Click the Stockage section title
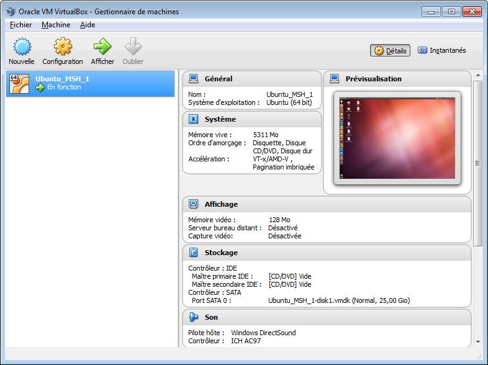 221,253
